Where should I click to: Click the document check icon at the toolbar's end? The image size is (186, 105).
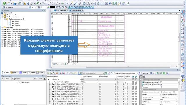[x=128, y=4]
